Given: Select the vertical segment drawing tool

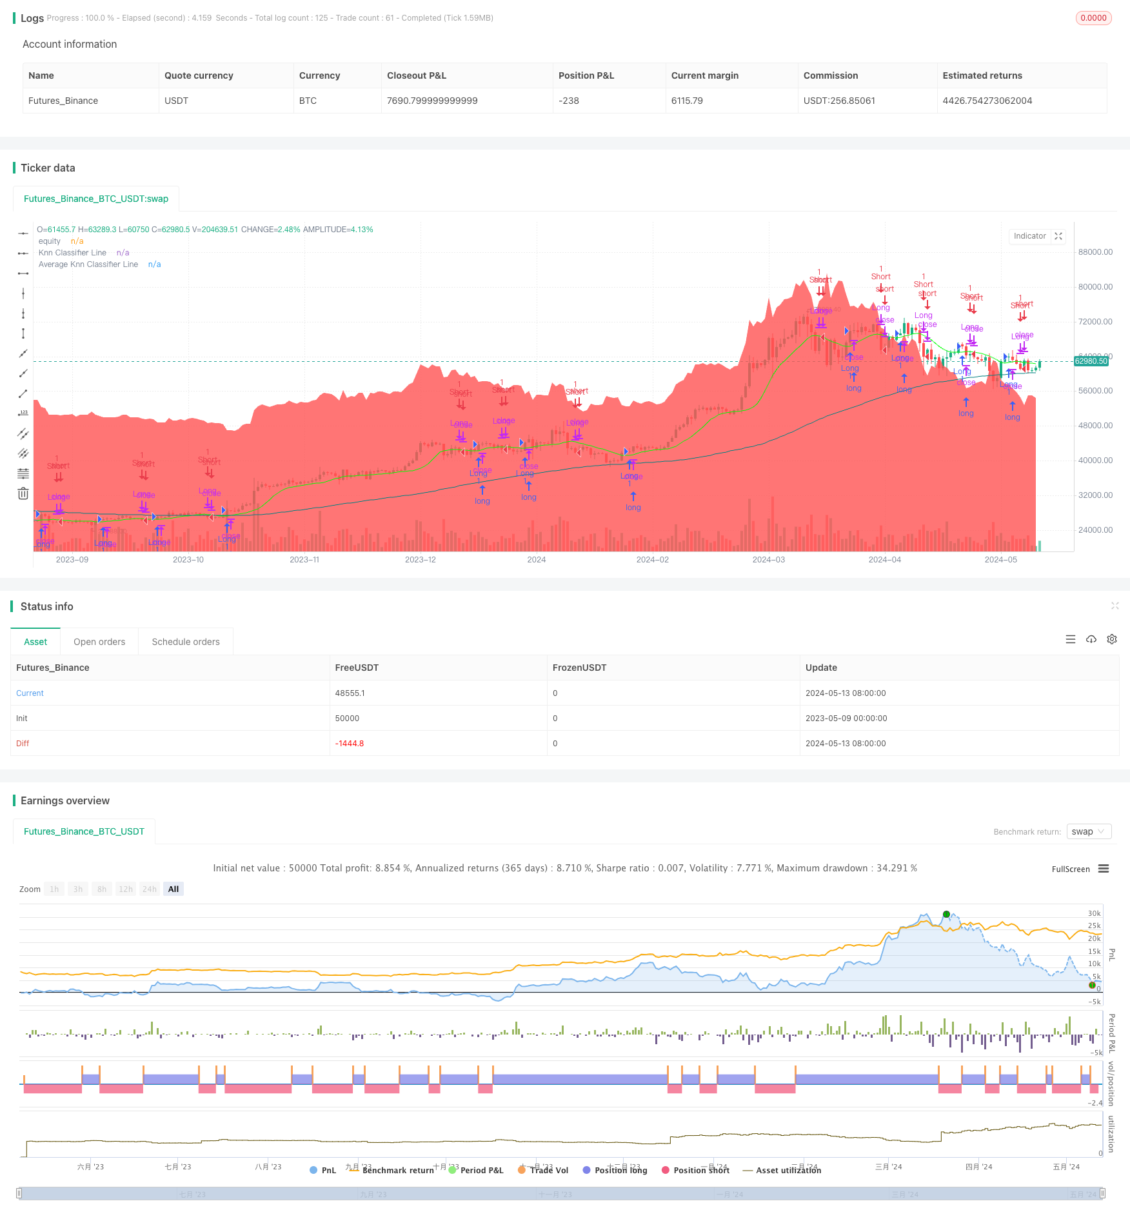Looking at the screenshot, I should tap(23, 333).
